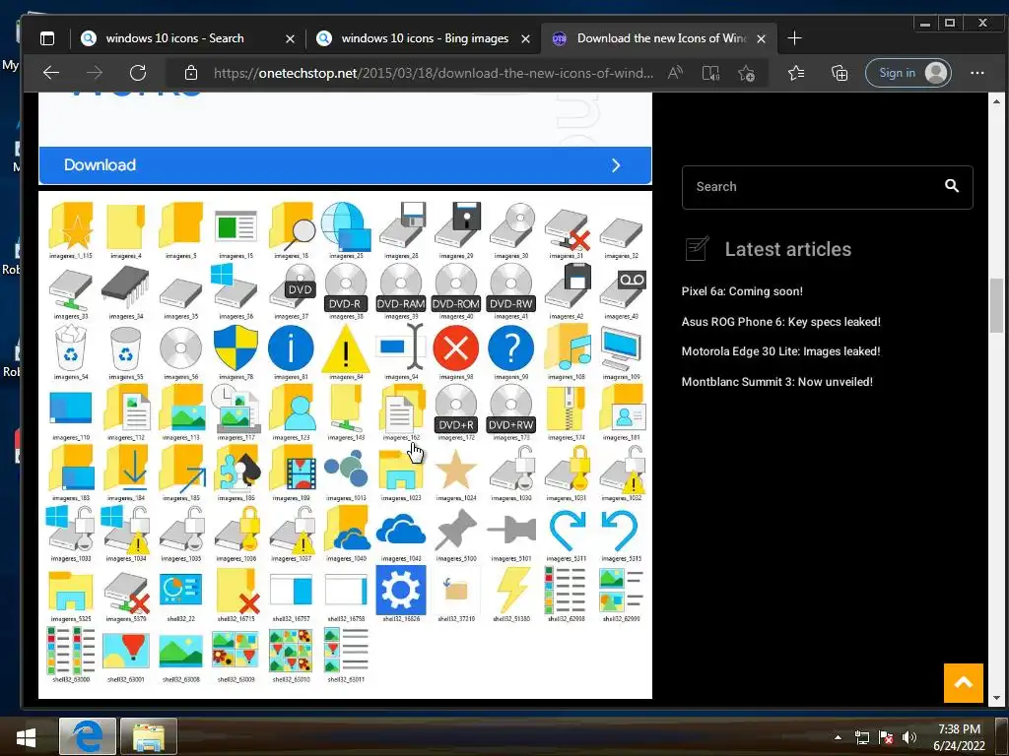Click the page vertical scrollbar thumb
The height and width of the screenshot is (756, 1009).
(996, 305)
